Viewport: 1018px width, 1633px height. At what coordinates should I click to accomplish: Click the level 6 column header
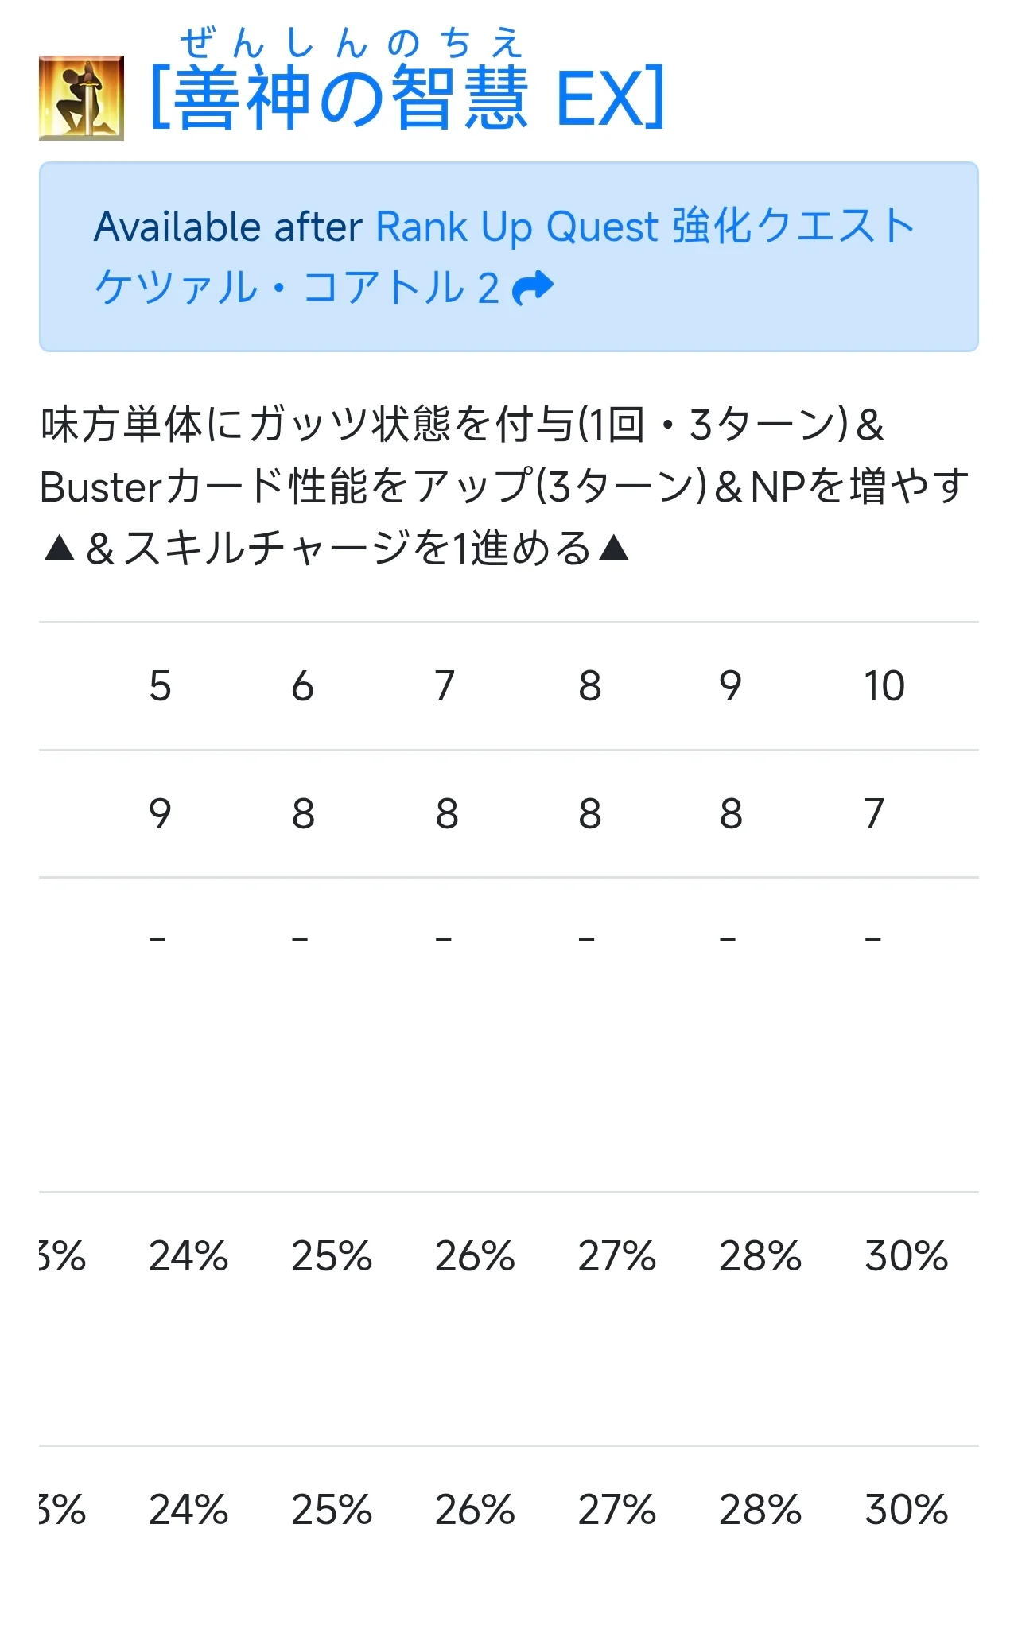(x=302, y=686)
